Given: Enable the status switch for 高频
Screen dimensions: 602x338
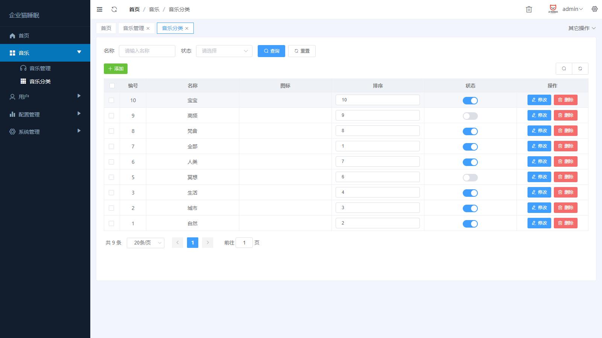Looking at the screenshot, I should coord(470,116).
